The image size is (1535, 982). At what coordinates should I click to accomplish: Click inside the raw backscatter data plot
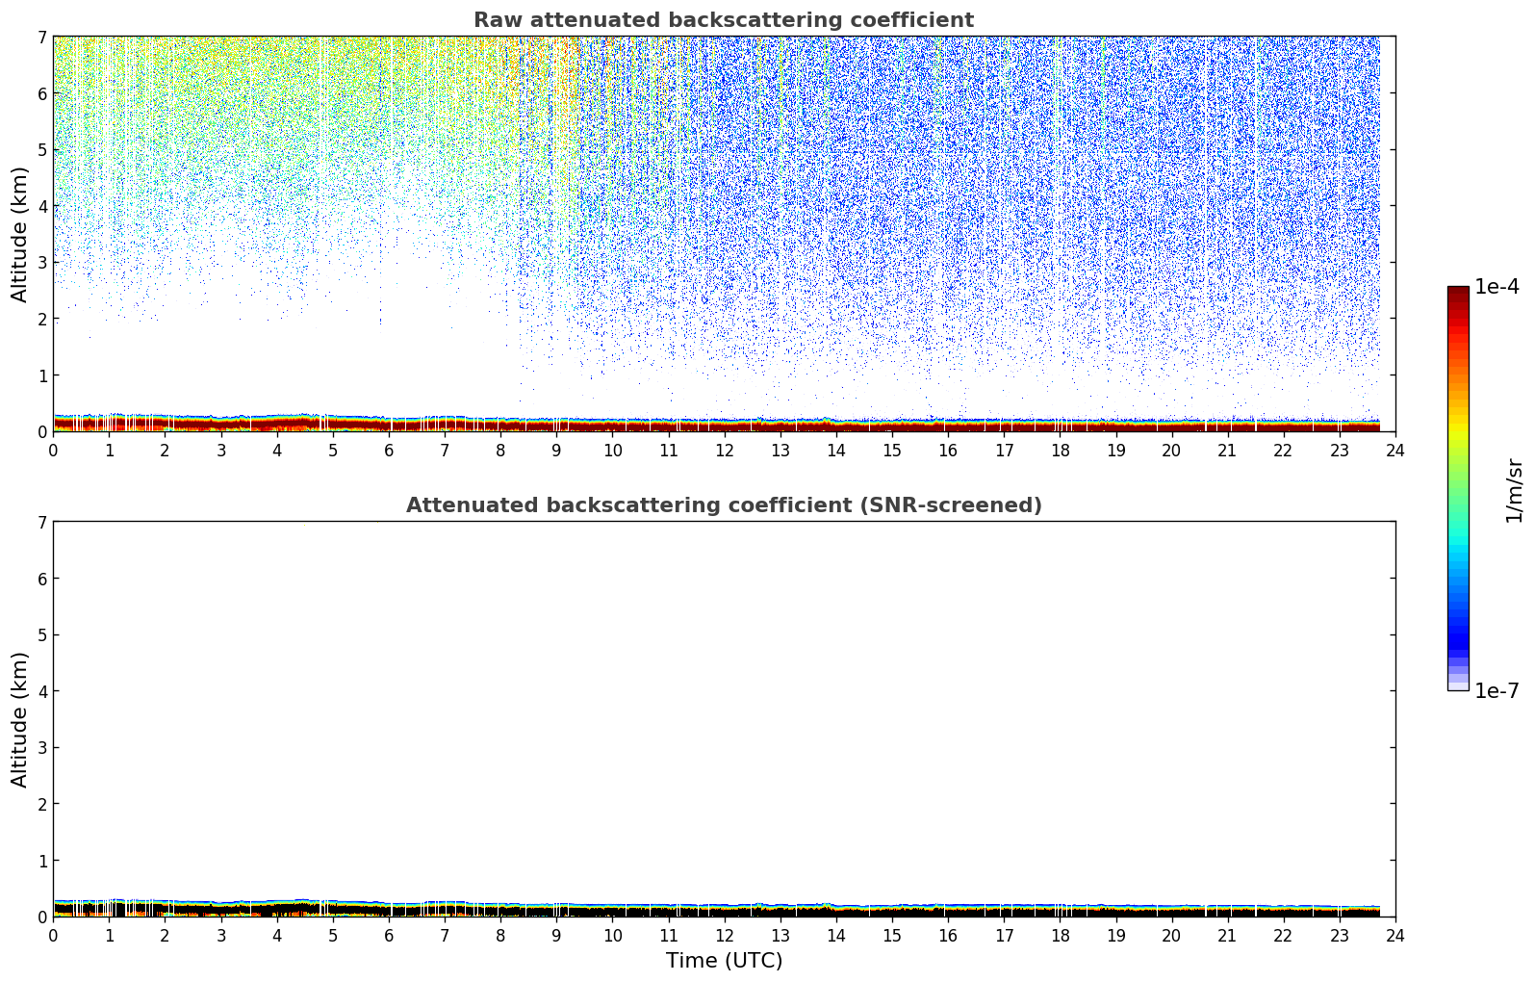coord(724,234)
